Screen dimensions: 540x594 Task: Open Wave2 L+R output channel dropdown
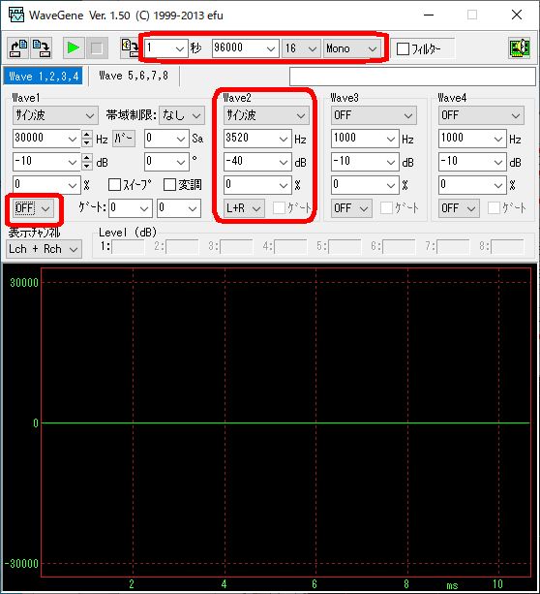243,208
